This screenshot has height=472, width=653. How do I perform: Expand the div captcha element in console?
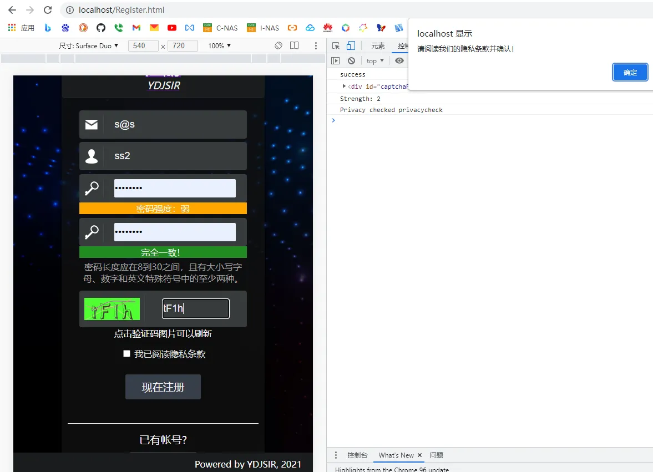[x=344, y=86]
